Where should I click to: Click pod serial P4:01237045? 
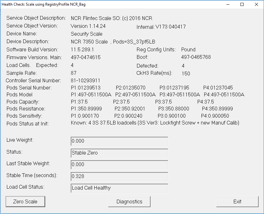coord(218,88)
